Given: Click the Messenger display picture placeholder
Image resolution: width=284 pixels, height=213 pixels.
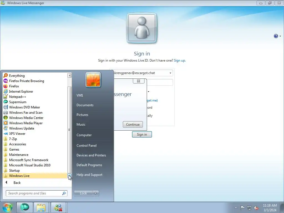Looking at the screenshot, I should (x=142, y=28).
